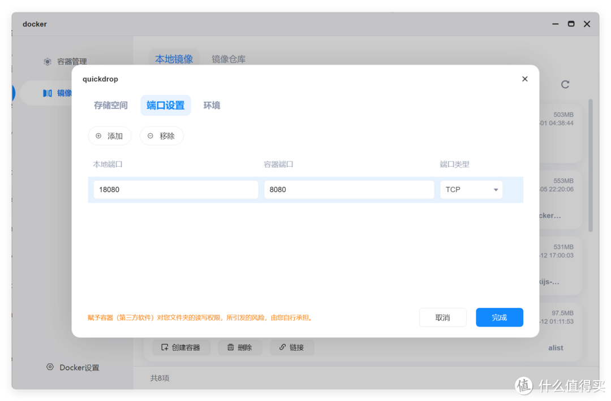Switch to the 环境 tab
This screenshot has height=401, width=611.
212,105
